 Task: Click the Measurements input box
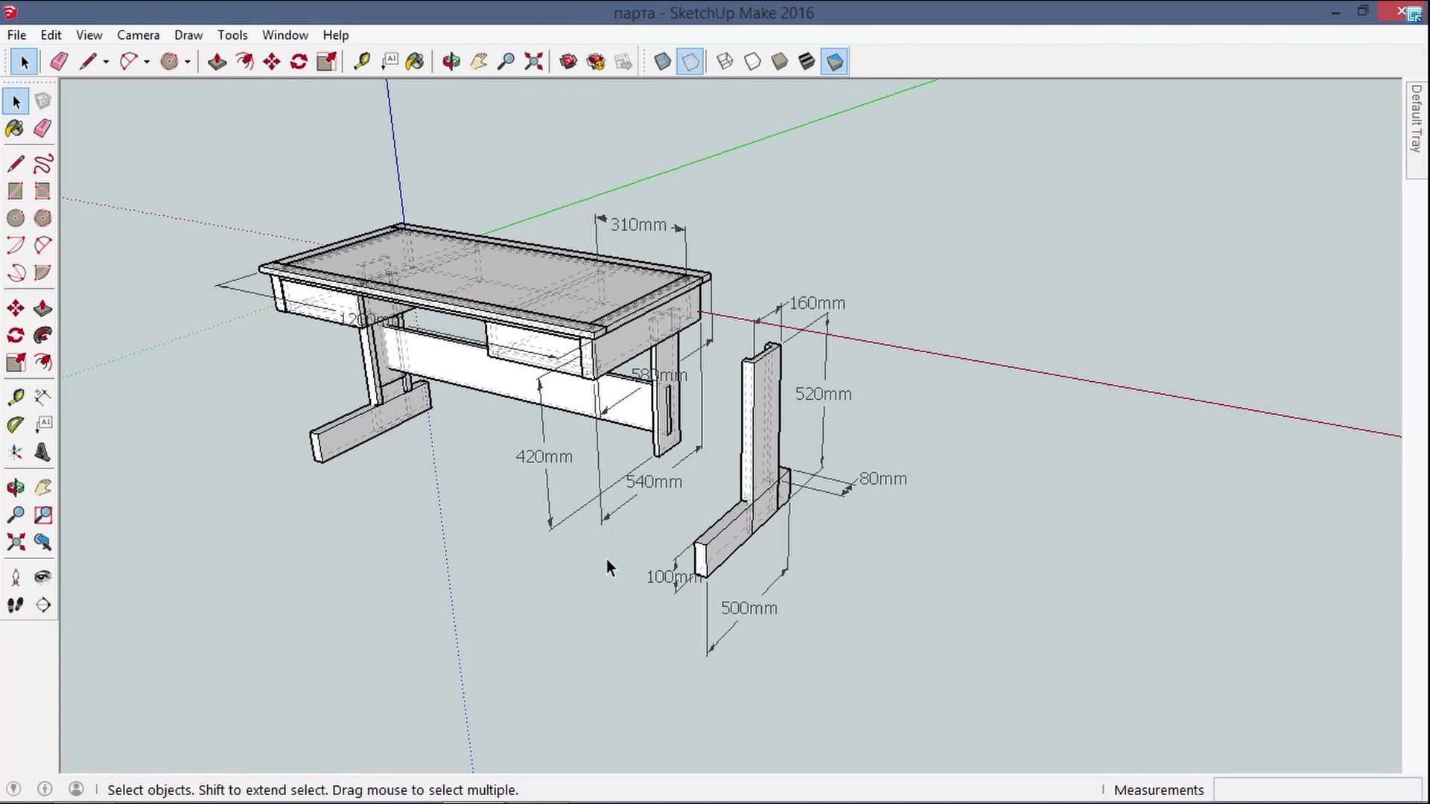[1317, 790]
